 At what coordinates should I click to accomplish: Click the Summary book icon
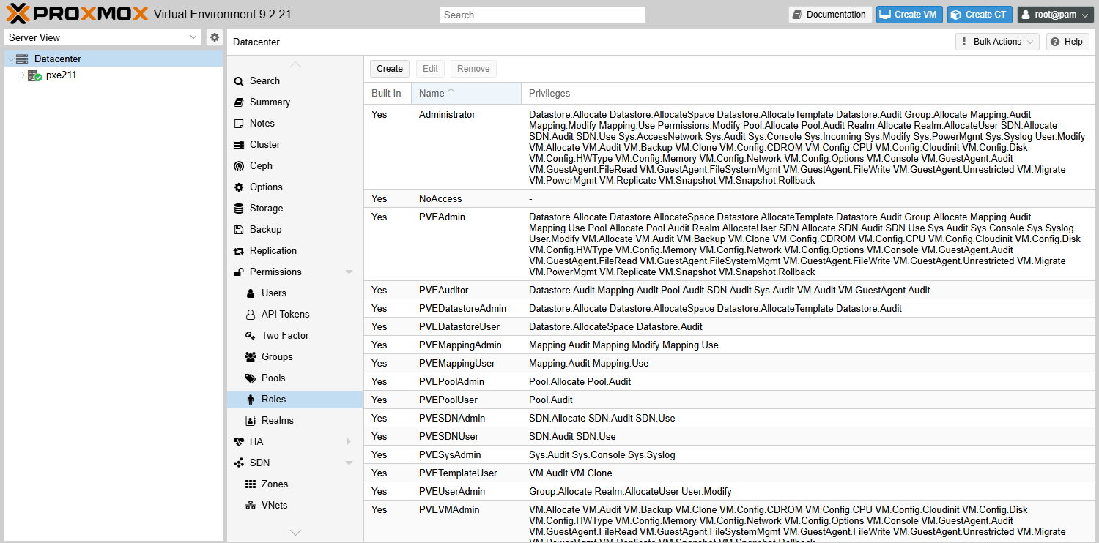pyautogui.click(x=239, y=102)
